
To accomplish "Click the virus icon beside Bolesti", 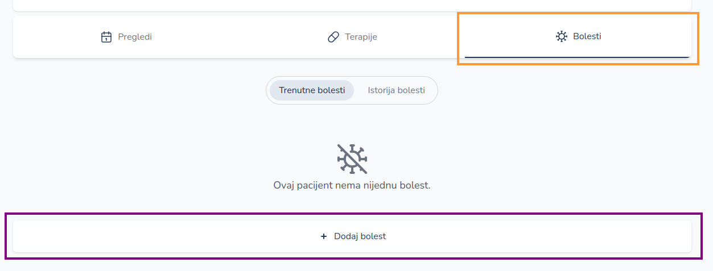I will (x=562, y=36).
